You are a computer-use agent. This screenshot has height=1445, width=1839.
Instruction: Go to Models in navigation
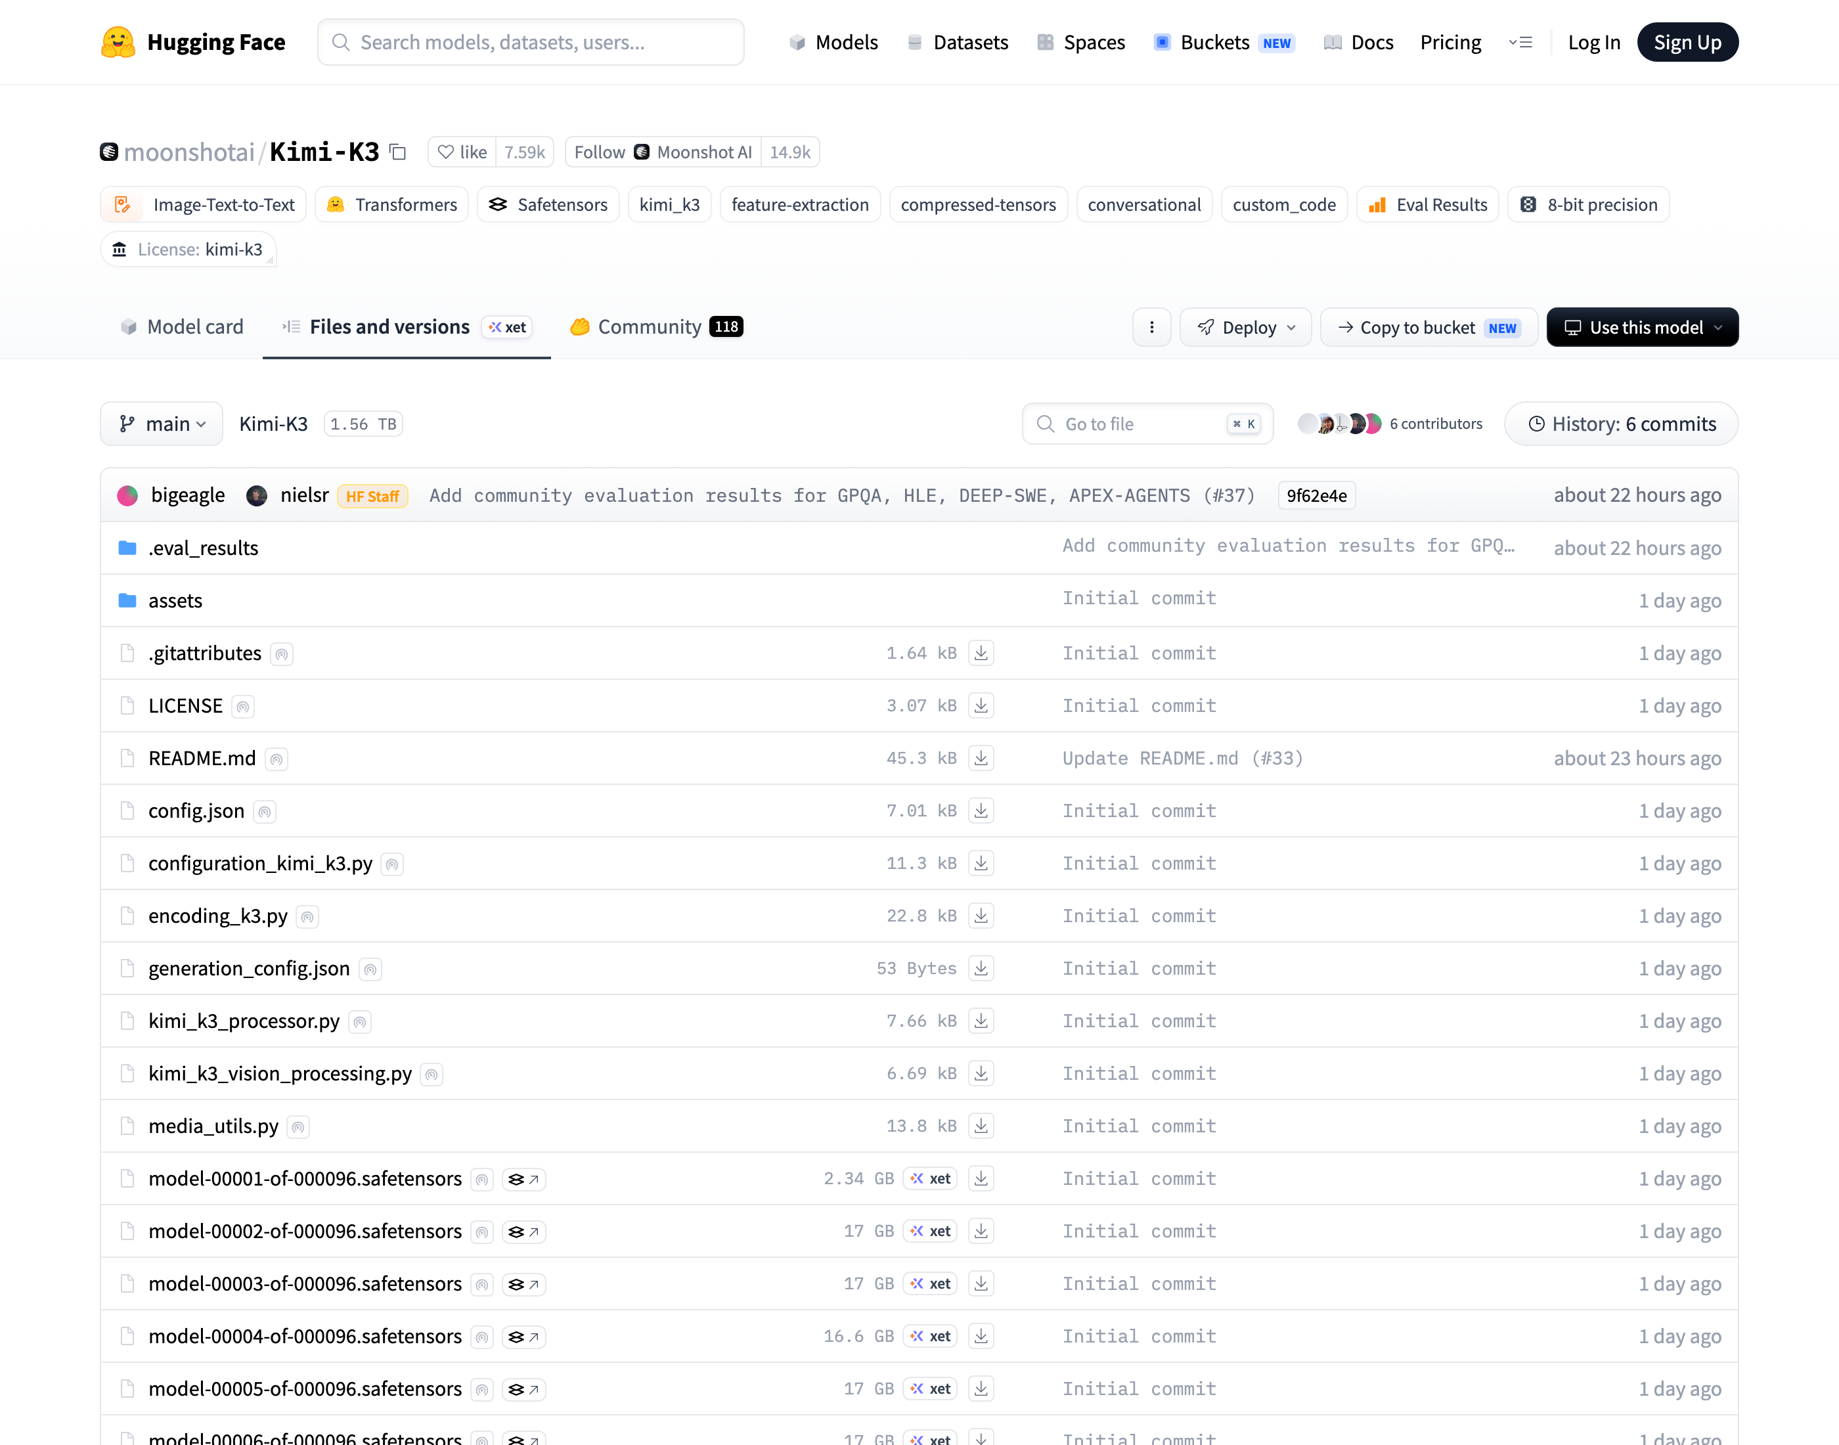[x=833, y=42]
